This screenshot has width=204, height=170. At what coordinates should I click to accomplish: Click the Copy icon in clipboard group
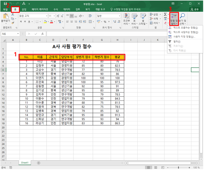[13, 19]
